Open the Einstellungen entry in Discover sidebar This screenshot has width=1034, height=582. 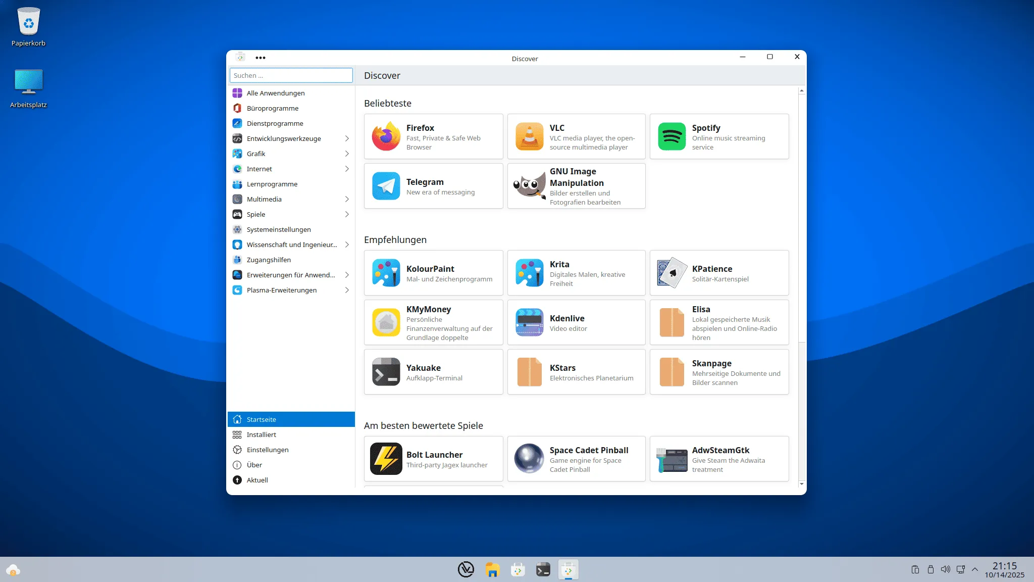coord(267,449)
